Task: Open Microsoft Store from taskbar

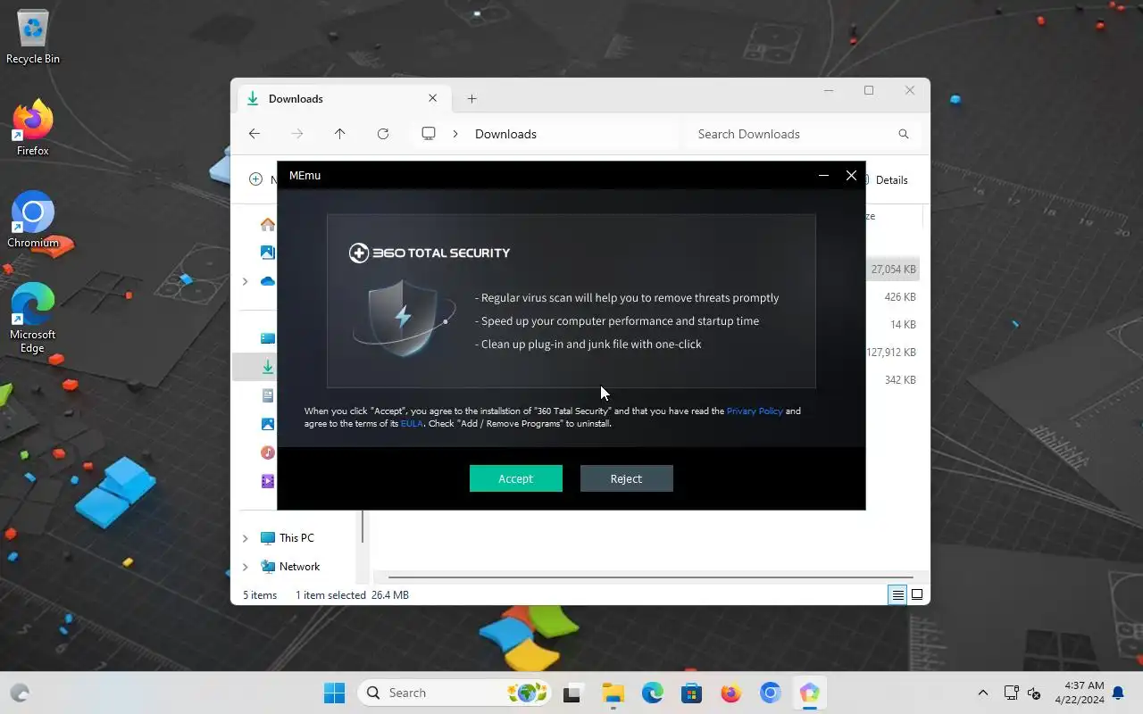Action: click(691, 693)
